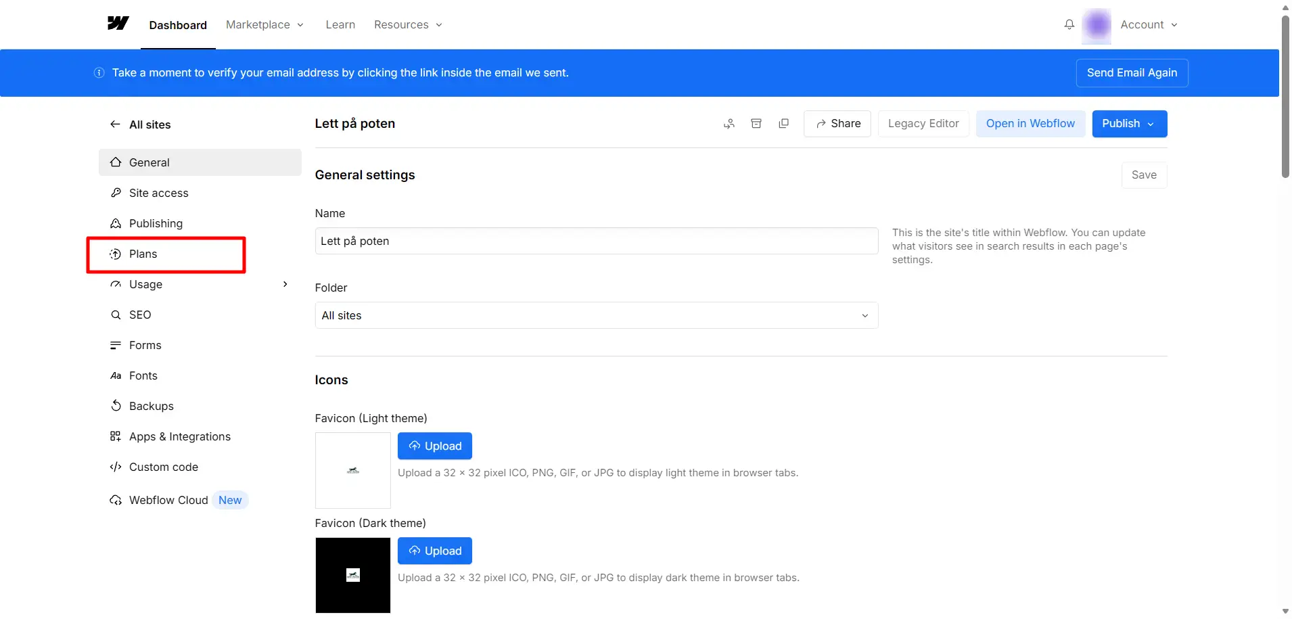Open Apps & Integrations settings
This screenshot has height=619, width=1292.
pyautogui.click(x=179, y=436)
